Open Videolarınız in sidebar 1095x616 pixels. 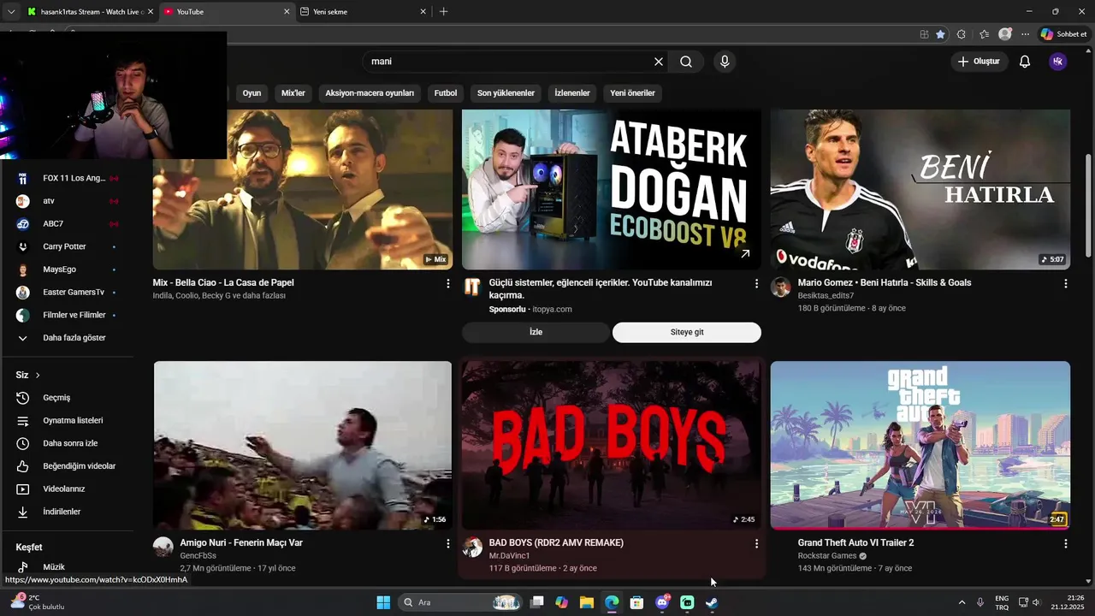(67, 489)
